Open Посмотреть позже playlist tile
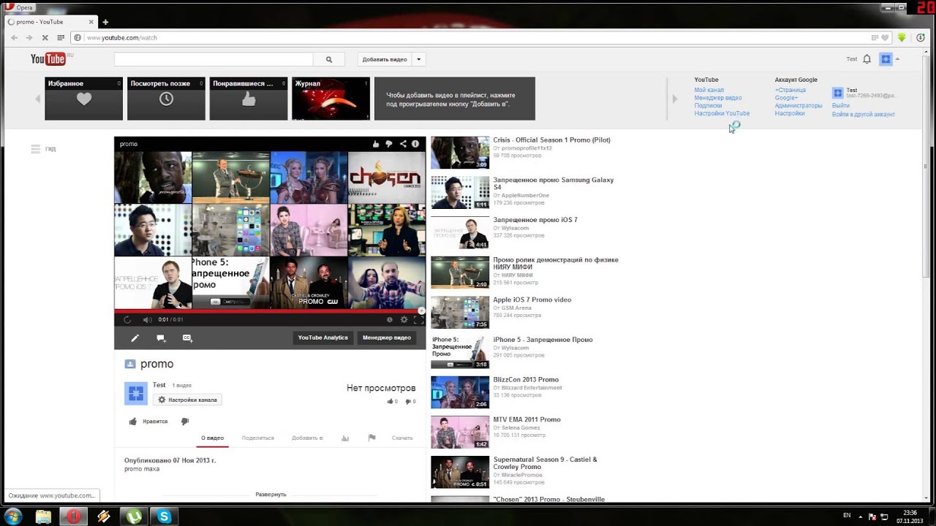The image size is (936, 526). (166, 99)
